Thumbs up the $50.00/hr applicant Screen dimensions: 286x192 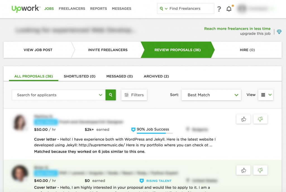pyautogui.click(x=244, y=119)
